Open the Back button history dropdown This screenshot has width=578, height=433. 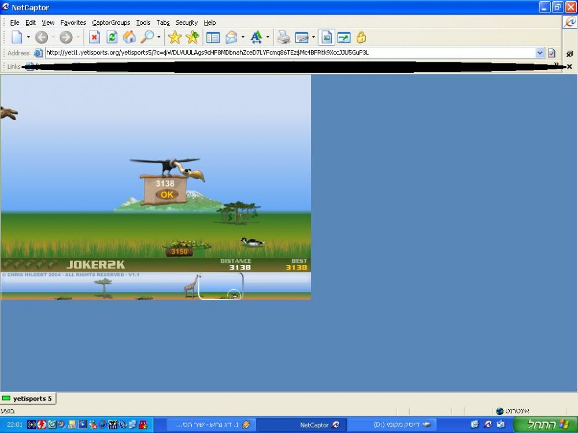coord(53,37)
